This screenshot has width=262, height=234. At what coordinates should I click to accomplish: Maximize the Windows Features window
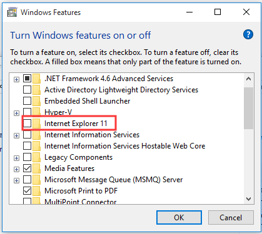point(218,12)
